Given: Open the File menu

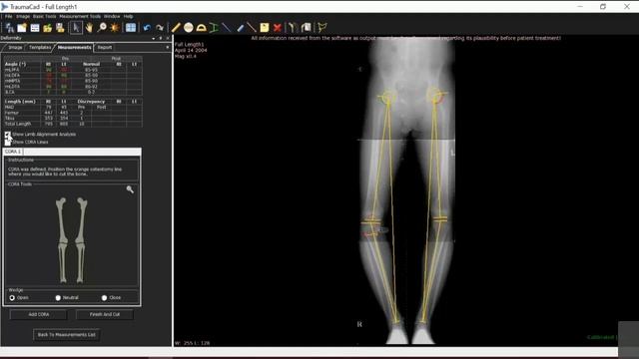Looking at the screenshot, I should [8, 16].
